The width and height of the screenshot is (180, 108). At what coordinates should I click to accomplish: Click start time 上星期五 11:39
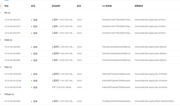[x=63, y=74]
